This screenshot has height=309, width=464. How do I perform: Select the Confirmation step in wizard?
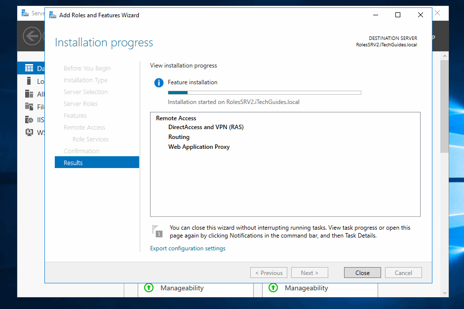(81, 151)
